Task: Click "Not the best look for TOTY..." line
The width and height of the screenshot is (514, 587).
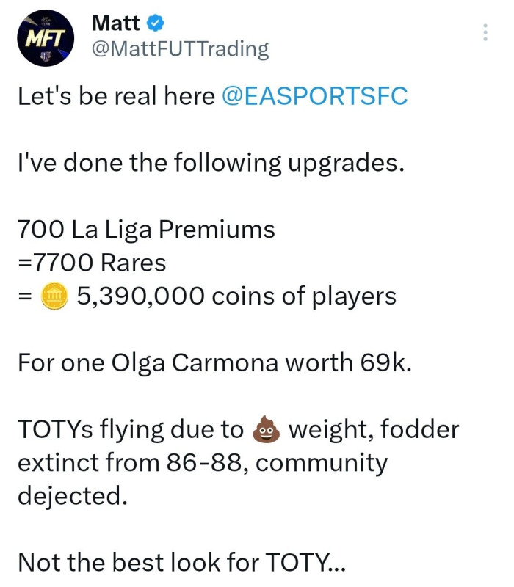Action: pyautogui.click(x=181, y=562)
